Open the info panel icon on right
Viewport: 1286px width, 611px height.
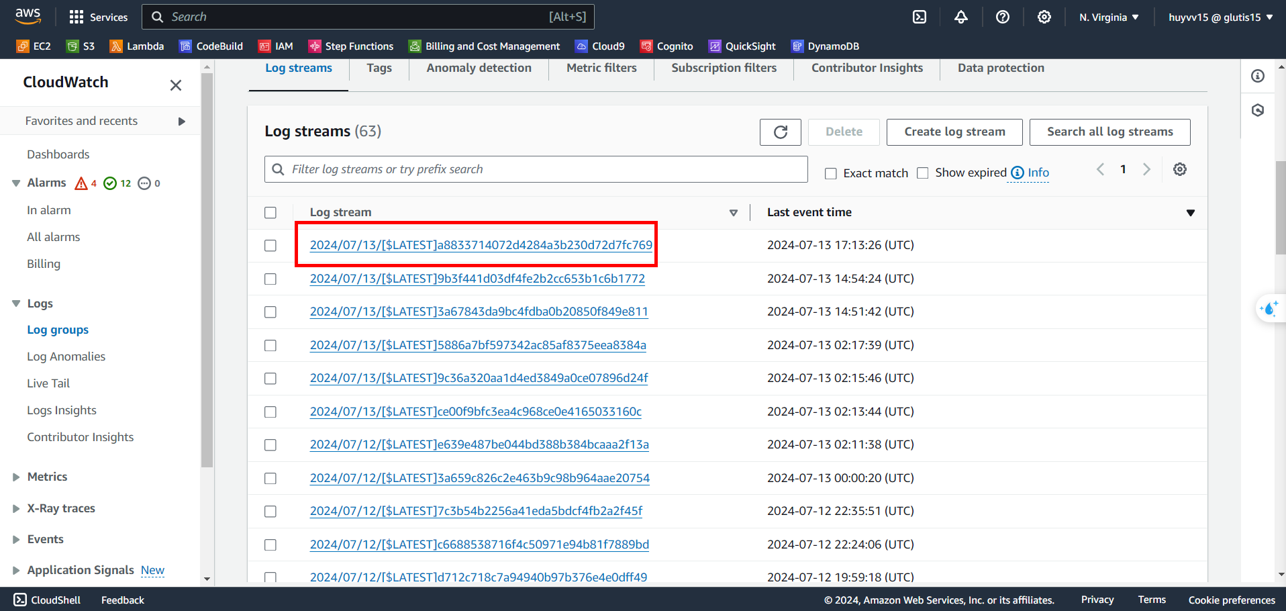point(1258,76)
